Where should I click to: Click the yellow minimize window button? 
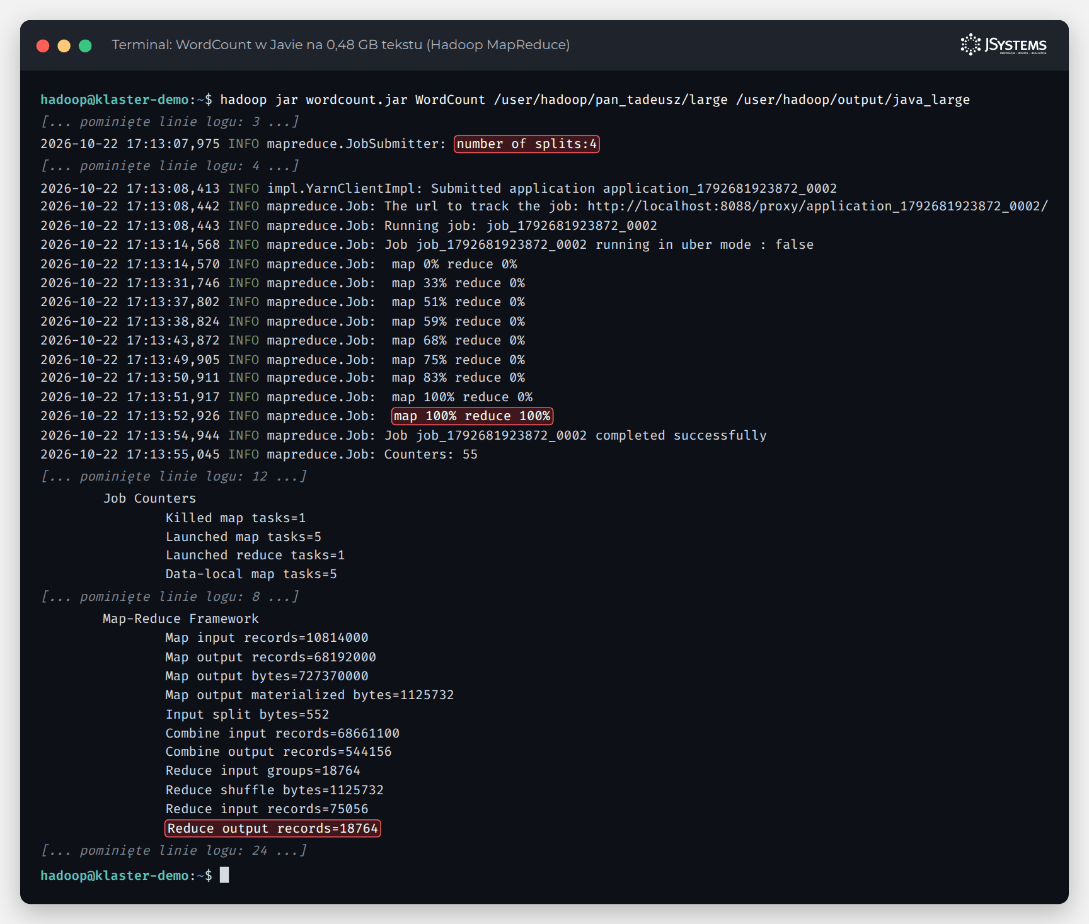[64, 45]
